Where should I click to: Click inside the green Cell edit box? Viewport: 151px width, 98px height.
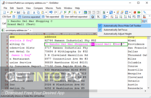point(74,23)
